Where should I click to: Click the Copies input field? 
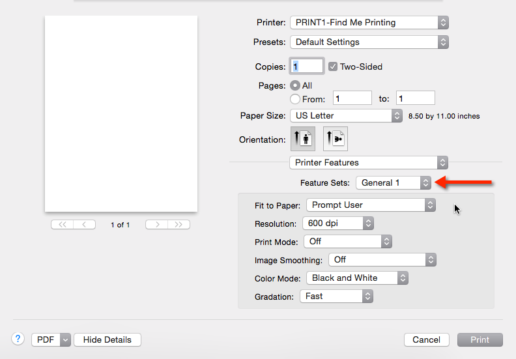307,66
